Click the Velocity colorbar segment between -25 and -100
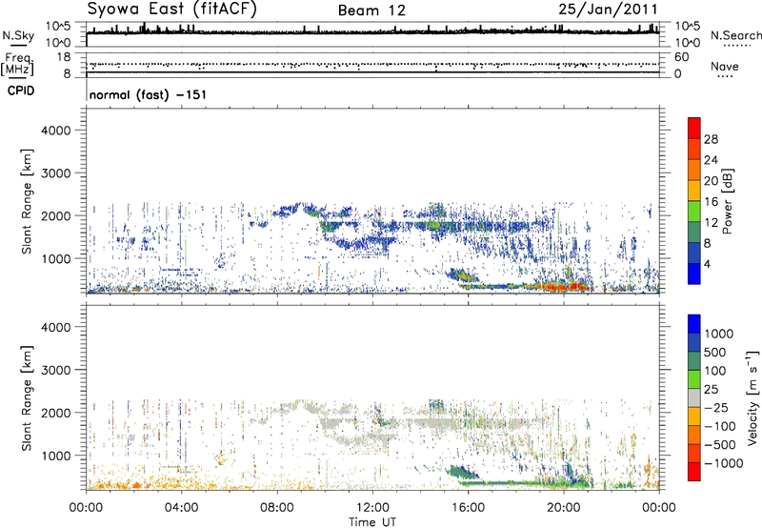Viewport: 762px width, 528px height. (694, 416)
